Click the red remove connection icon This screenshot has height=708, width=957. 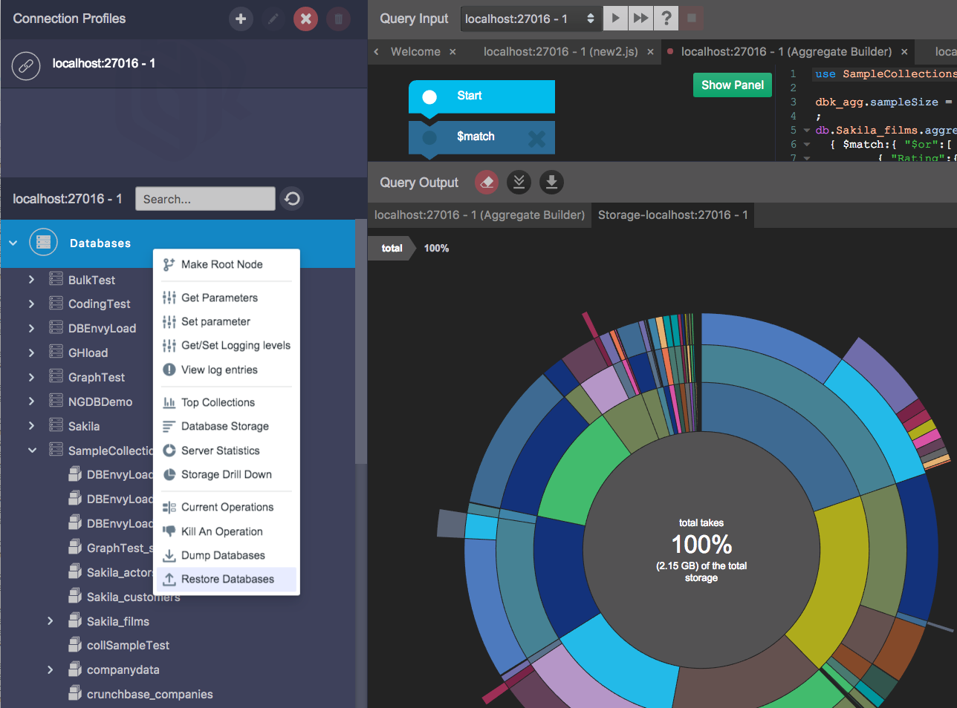[305, 19]
